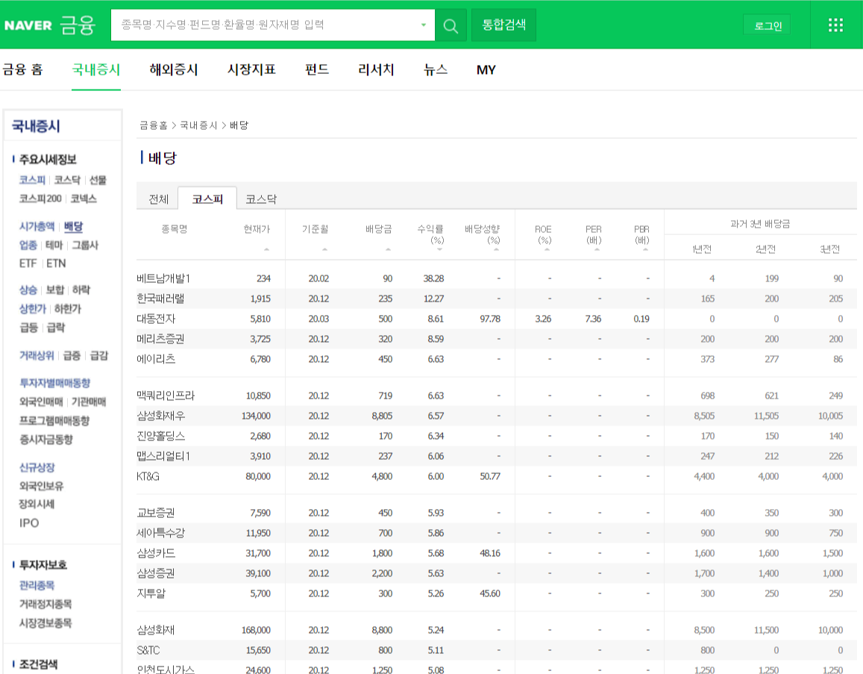Image resolution: width=863 pixels, height=674 pixels.
Task: Click sidebar 거래정지종목 link
Action: (x=45, y=604)
